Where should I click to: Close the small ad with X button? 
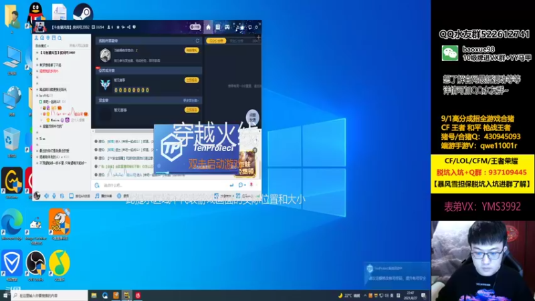tap(255, 150)
